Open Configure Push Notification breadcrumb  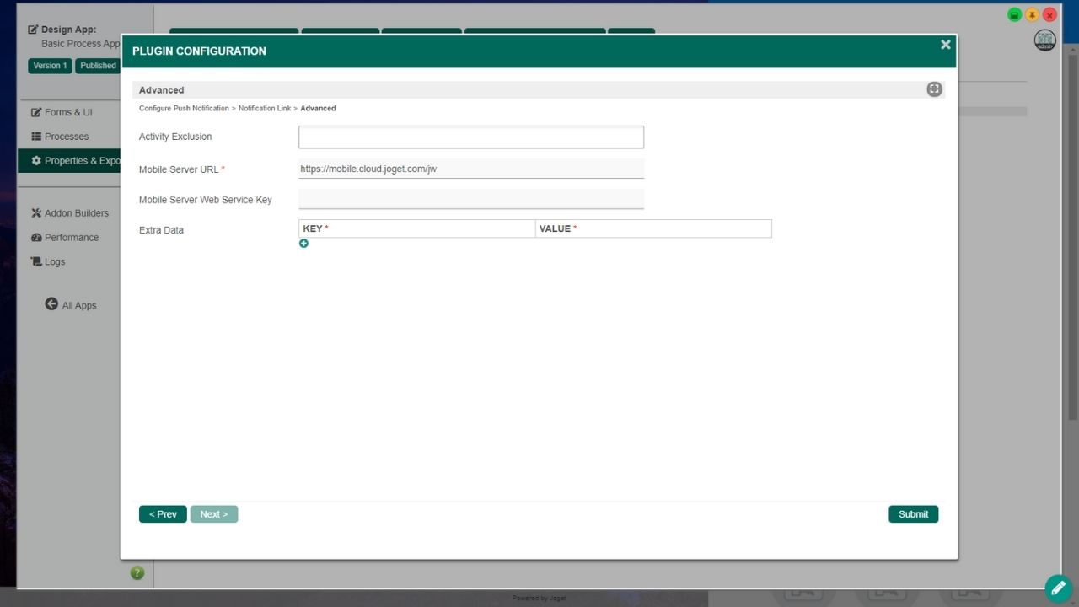pos(184,109)
